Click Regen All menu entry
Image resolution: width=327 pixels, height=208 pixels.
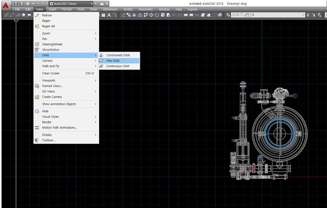(66, 26)
